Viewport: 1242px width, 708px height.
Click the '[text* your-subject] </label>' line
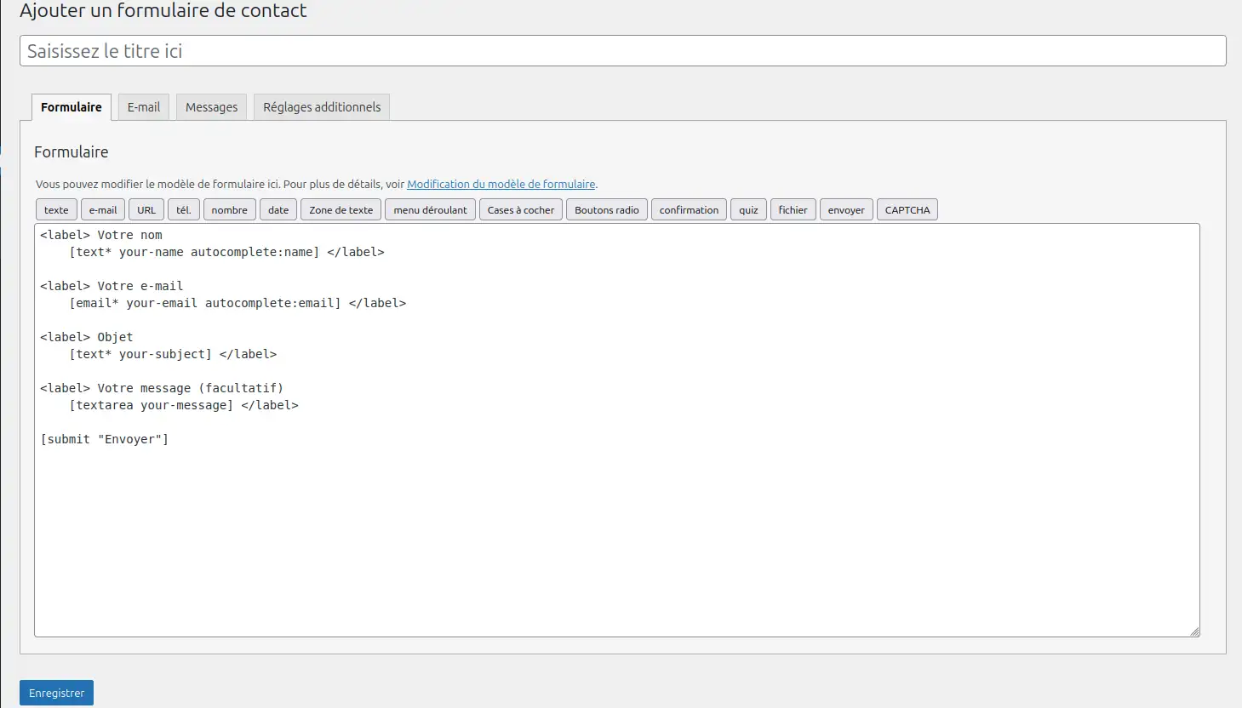tap(173, 354)
